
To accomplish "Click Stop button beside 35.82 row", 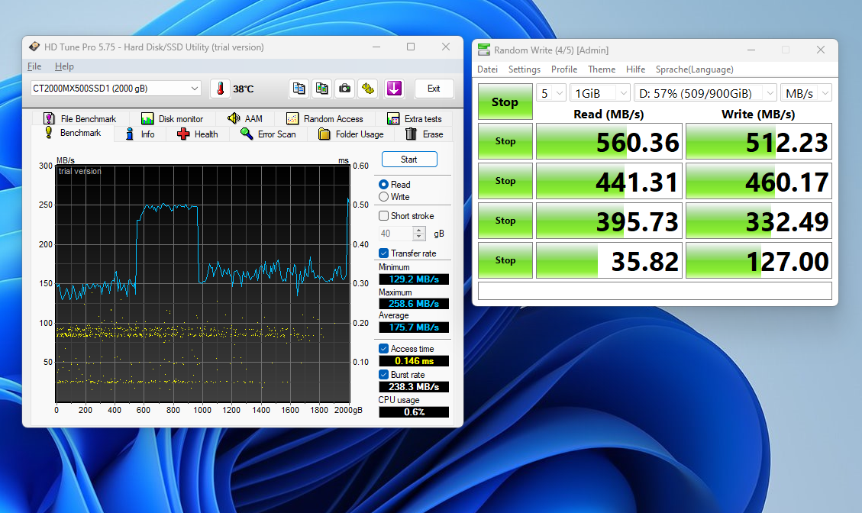I will point(505,260).
